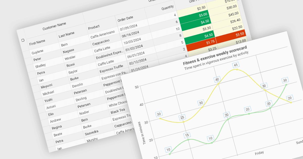This screenshot has height=159, width=303.
Task: Sort grid by Quantity column header
Action: click(168, 8)
